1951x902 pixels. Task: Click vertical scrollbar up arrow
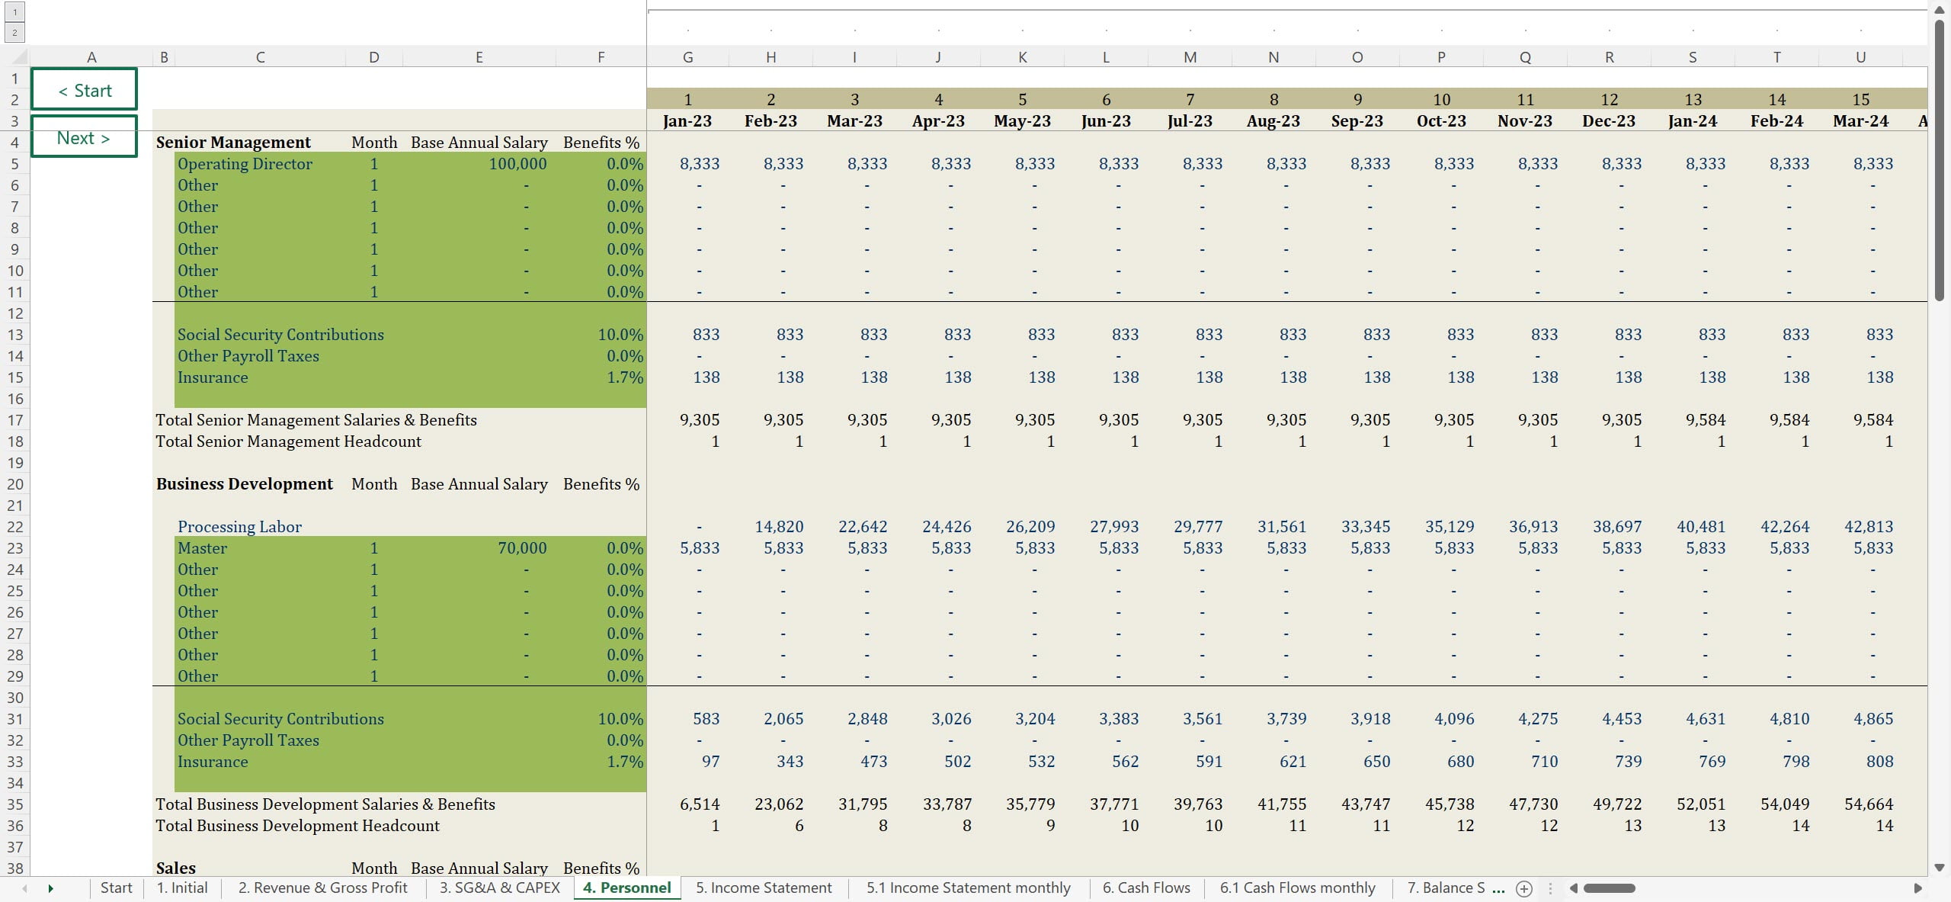[1940, 9]
